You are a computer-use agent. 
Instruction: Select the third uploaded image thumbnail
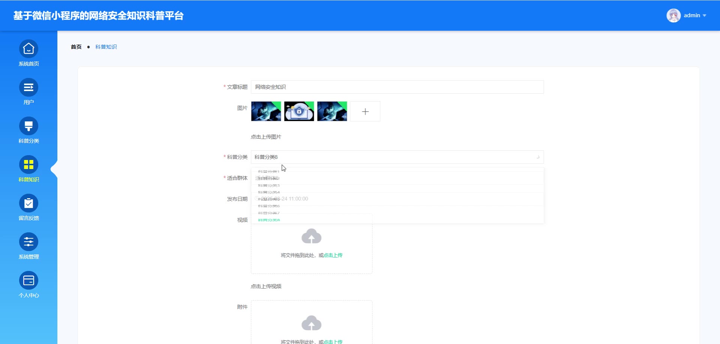point(332,111)
